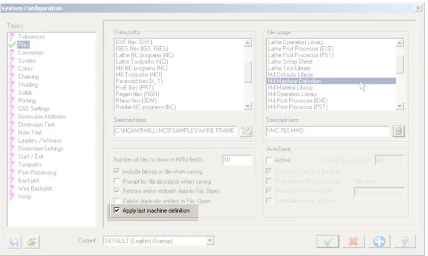
Task: Select Mill Material Library in File usage
Action: click(x=290, y=88)
